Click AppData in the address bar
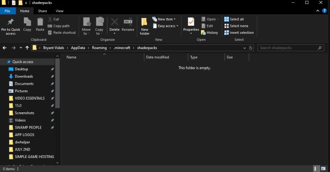The width and height of the screenshot is (330, 172). [78, 48]
